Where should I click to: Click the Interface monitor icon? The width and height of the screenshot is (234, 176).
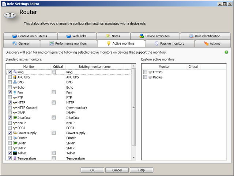pyautogui.click(x=15, y=118)
